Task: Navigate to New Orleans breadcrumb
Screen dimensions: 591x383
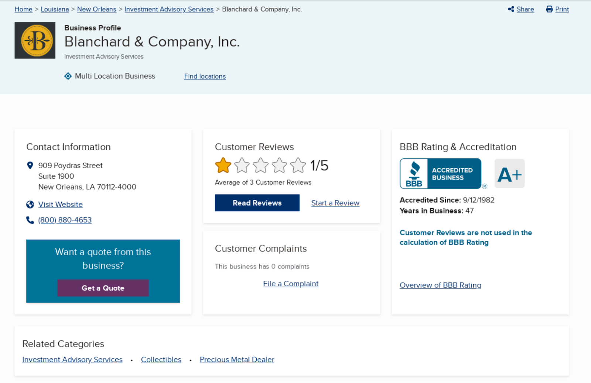Action: point(96,9)
